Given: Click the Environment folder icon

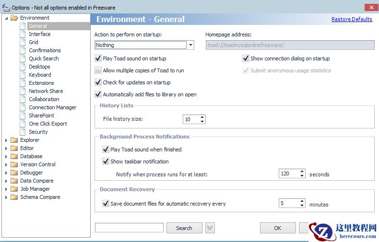Looking at the screenshot, I should pyautogui.click(x=14, y=18).
